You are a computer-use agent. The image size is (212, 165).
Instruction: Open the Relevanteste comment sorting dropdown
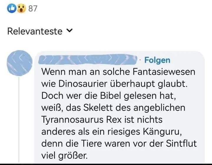(x=40, y=31)
